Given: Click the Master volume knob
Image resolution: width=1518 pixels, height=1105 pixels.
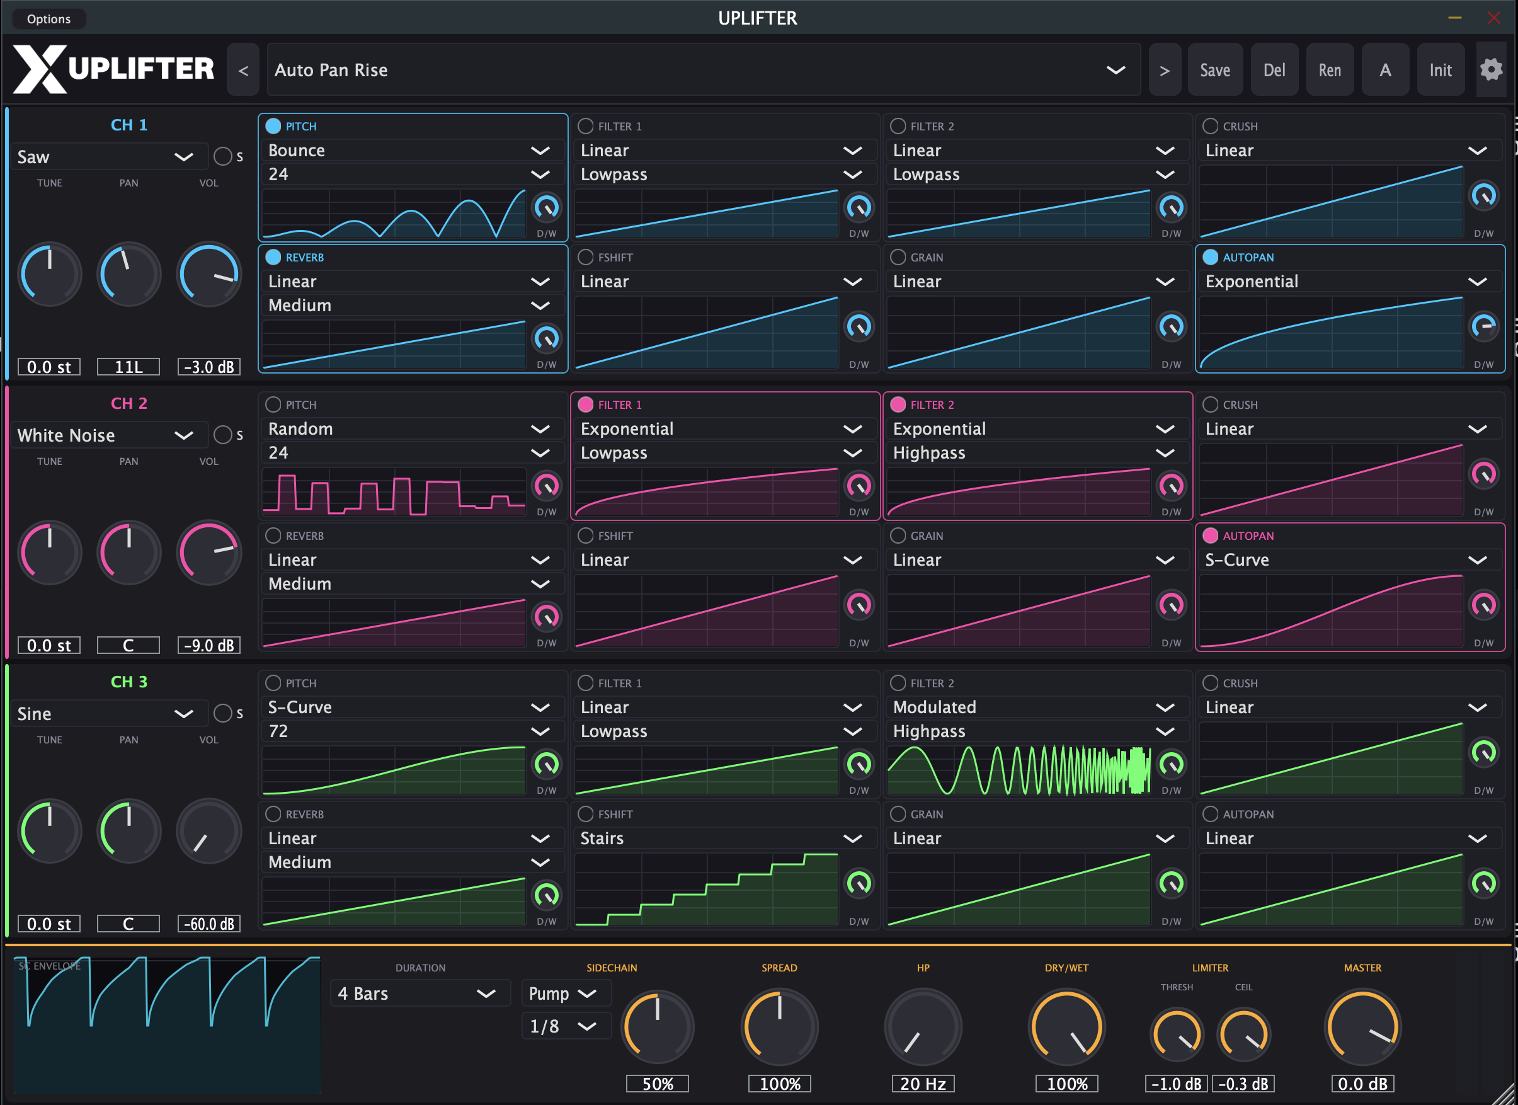Looking at the screenshot, I should (1362, 1028).
